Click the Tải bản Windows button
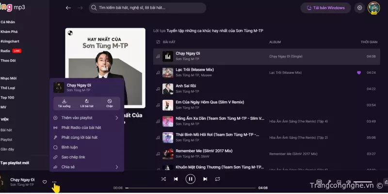The width and height of the screenshot is (388, 194). click(325, 8)
